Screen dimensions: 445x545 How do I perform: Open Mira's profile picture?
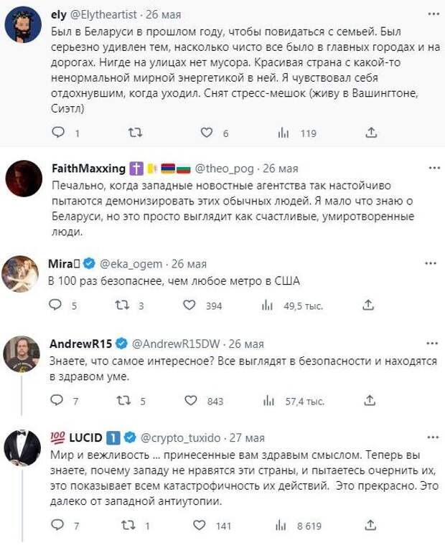(x=20, y=274)
